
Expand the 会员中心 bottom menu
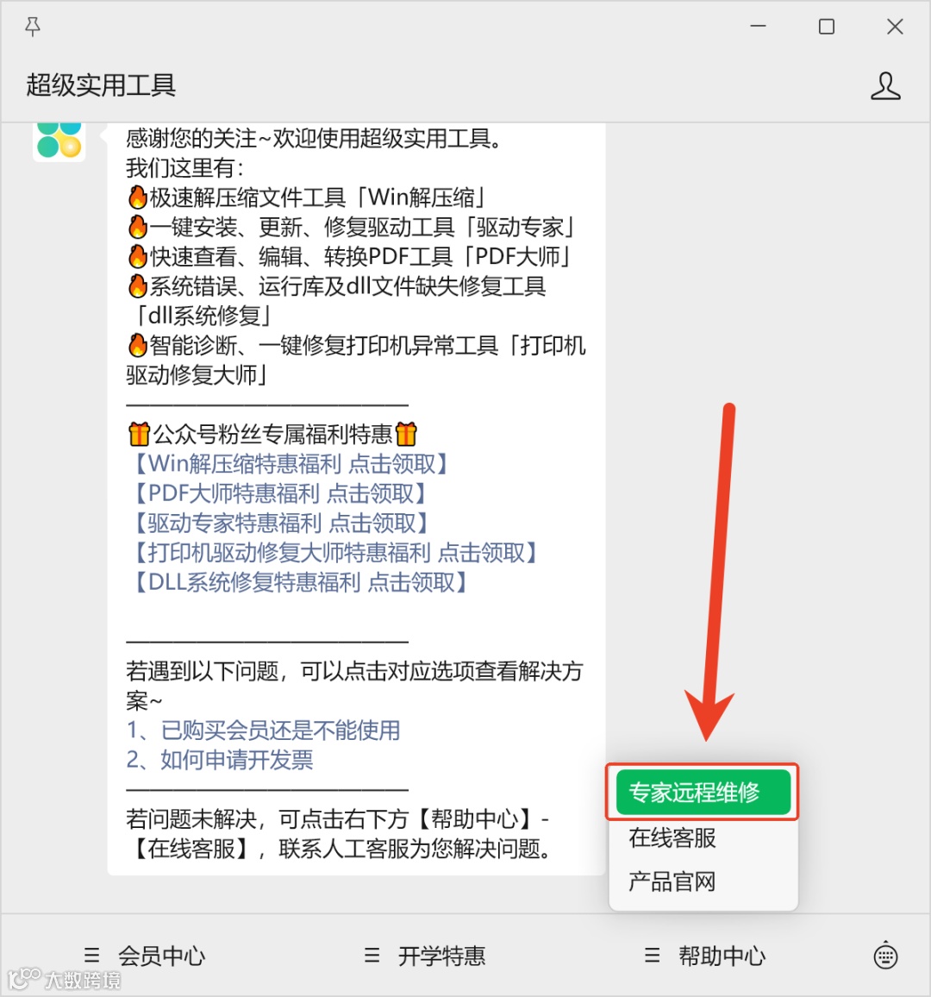(x=145, y=956)
